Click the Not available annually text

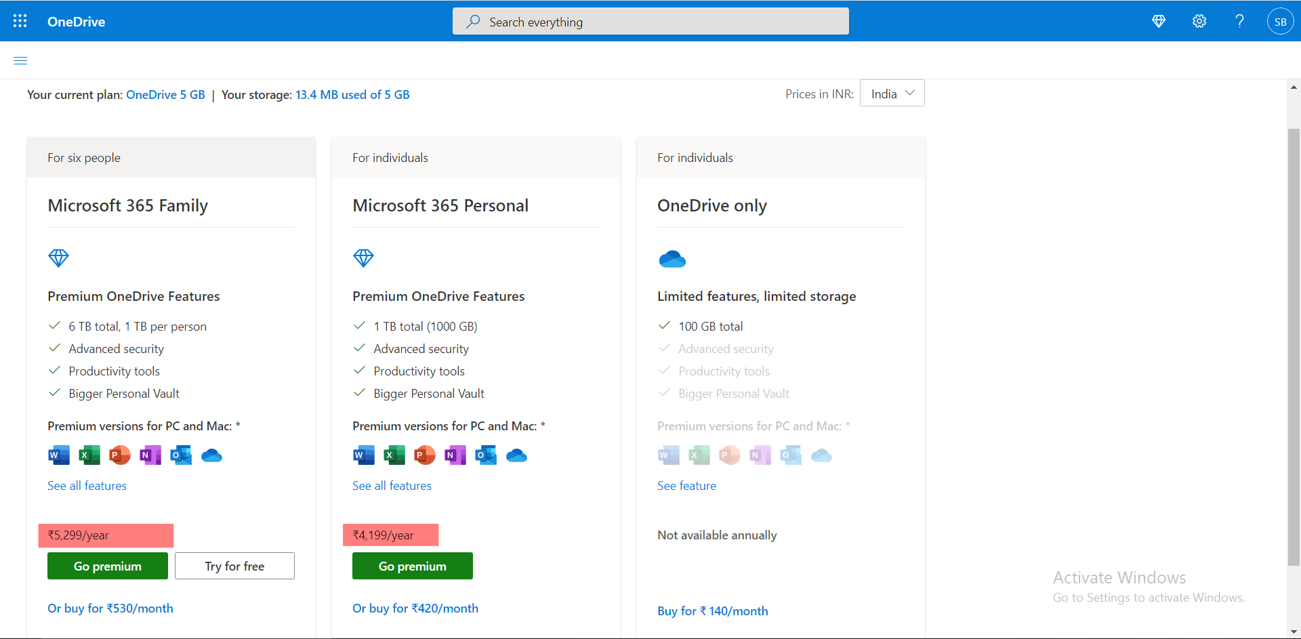click(x=717, y=535)
